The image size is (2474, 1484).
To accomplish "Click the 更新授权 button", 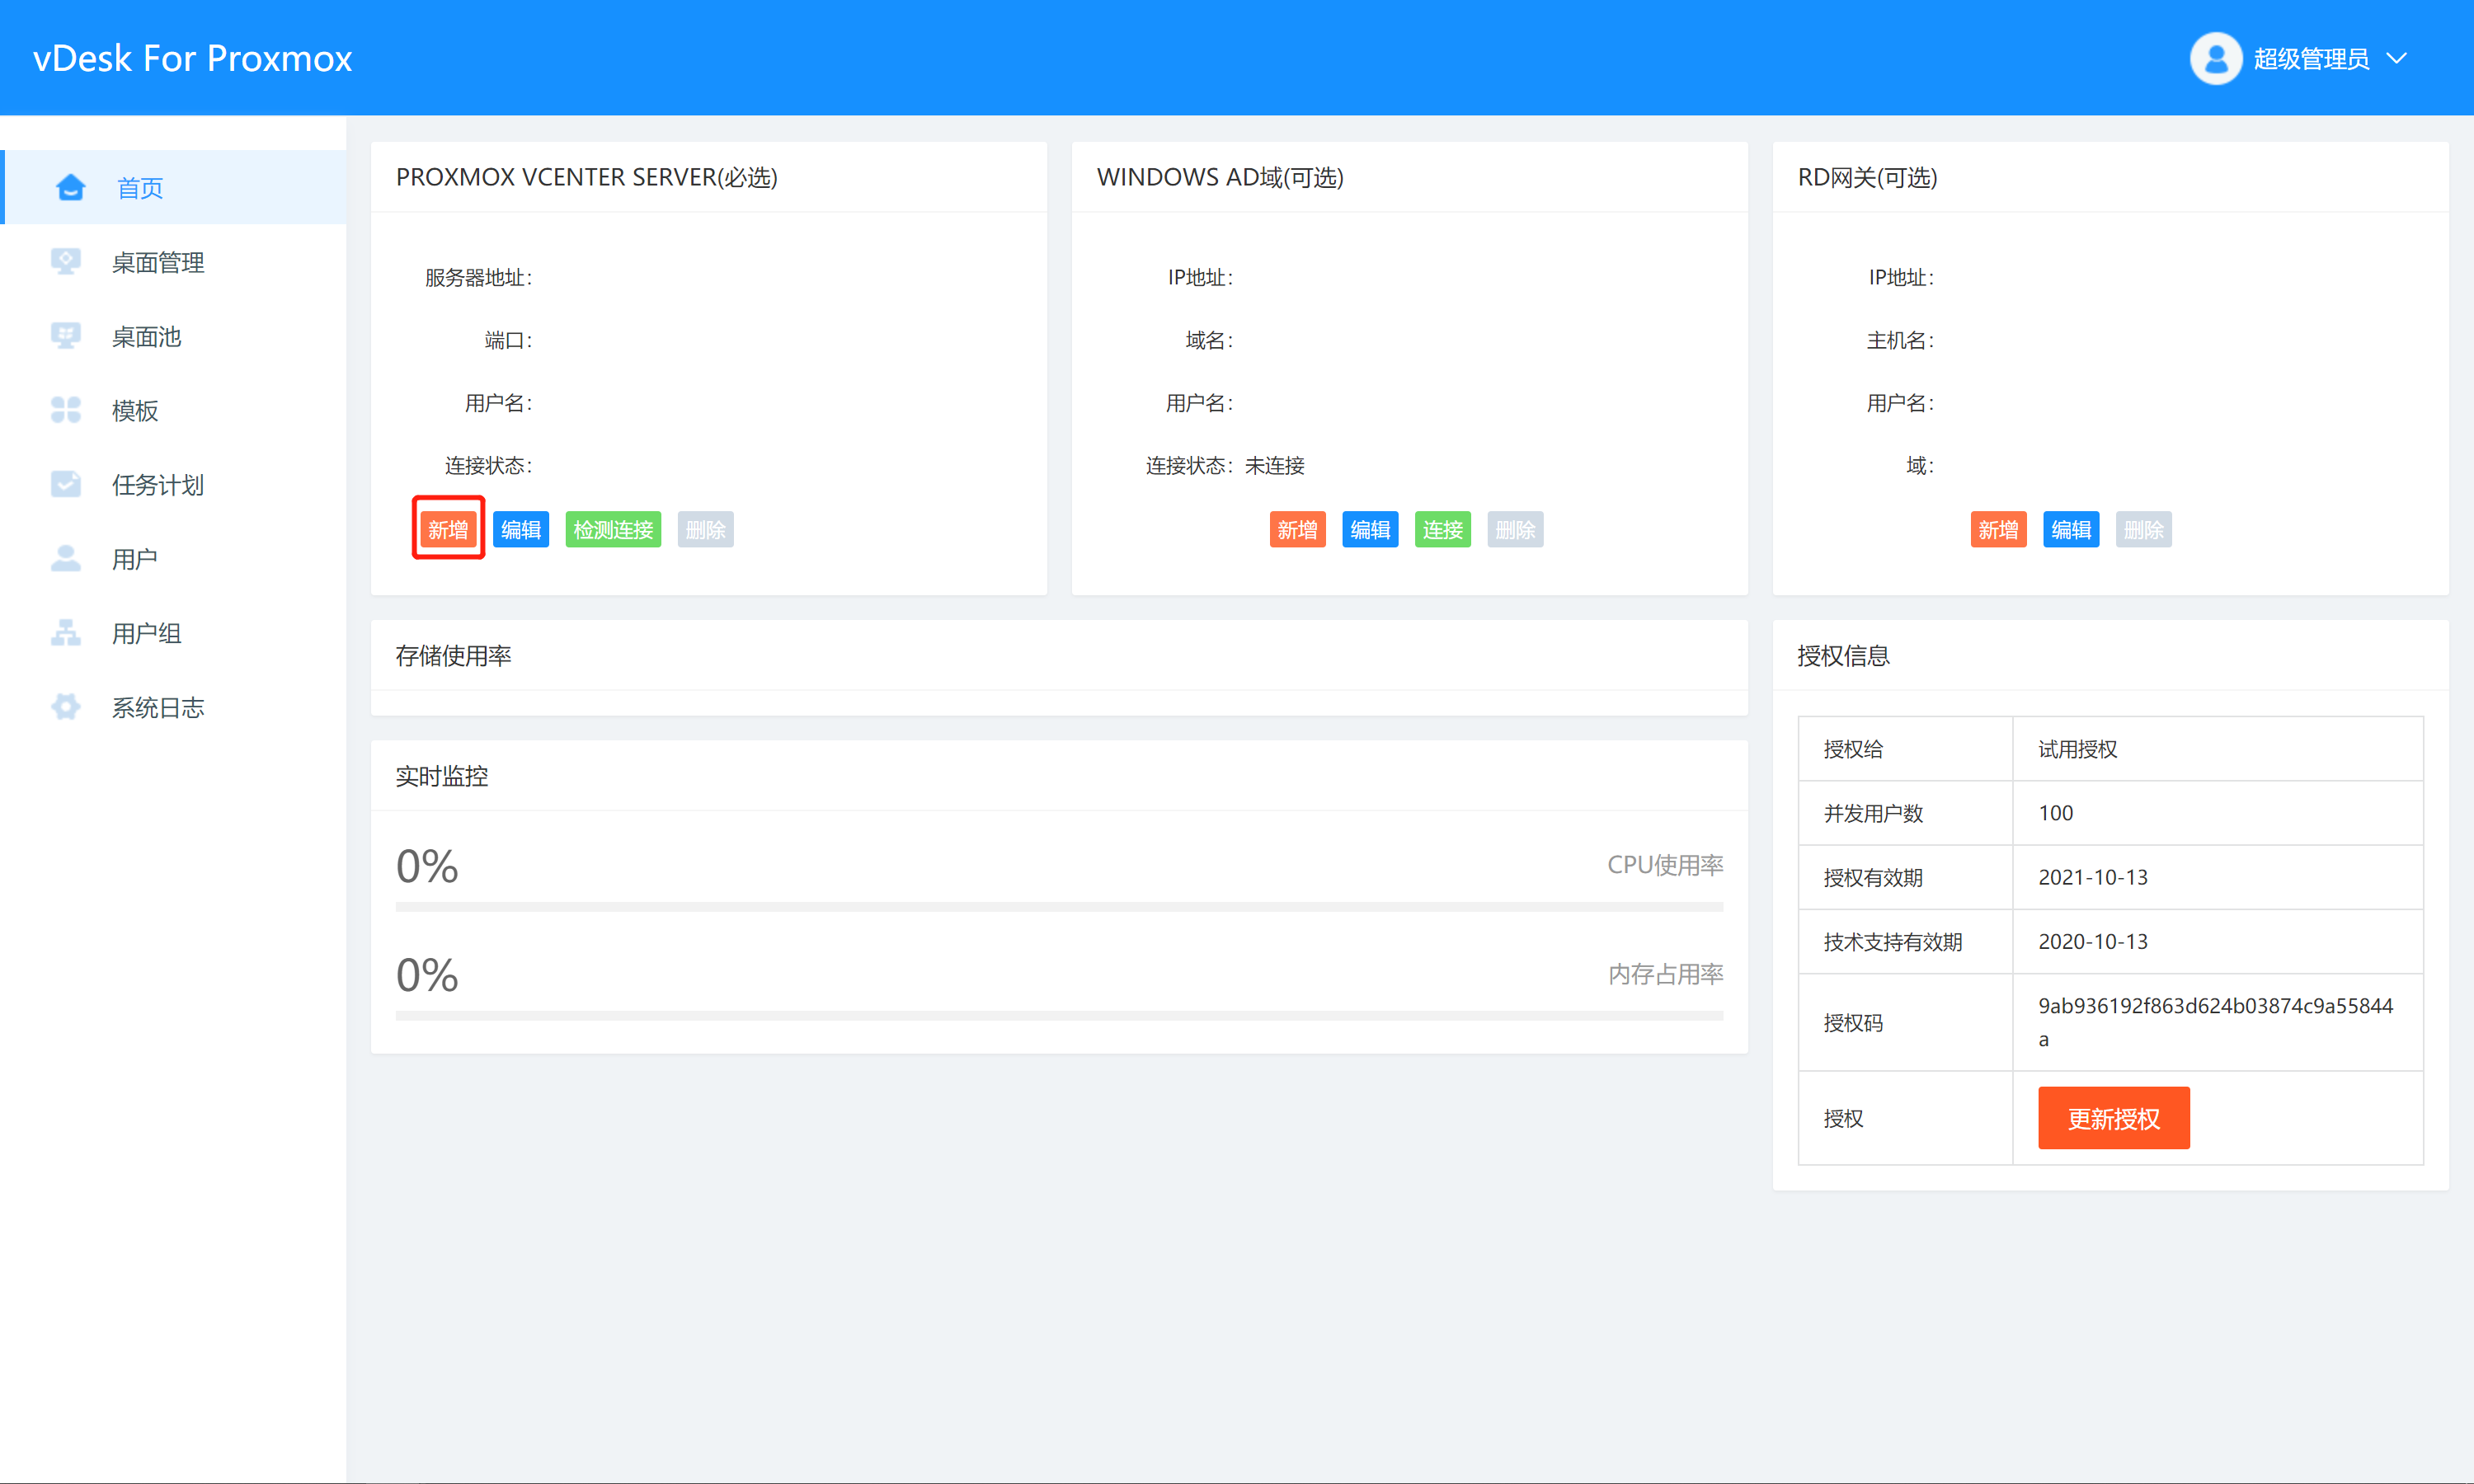I will pos(2114,1118).
